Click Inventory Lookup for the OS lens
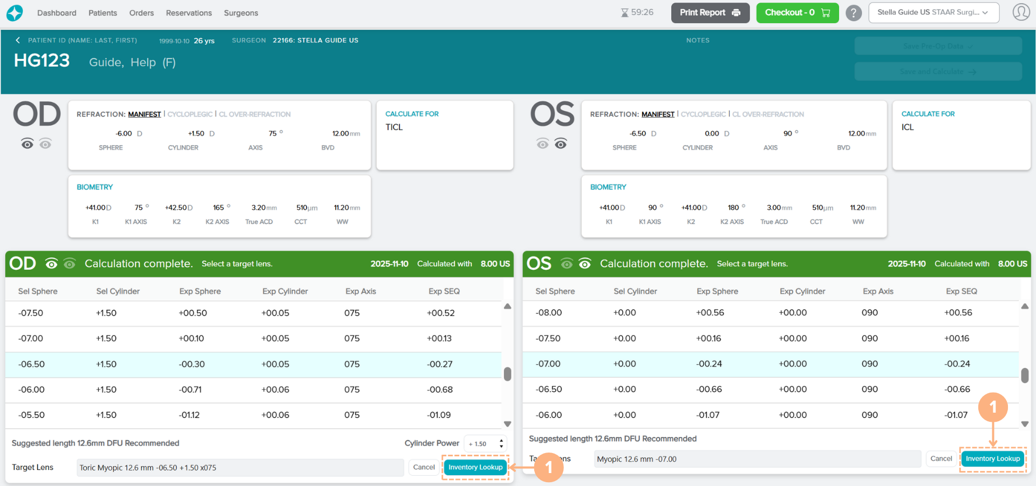 [x=992, y=459]
